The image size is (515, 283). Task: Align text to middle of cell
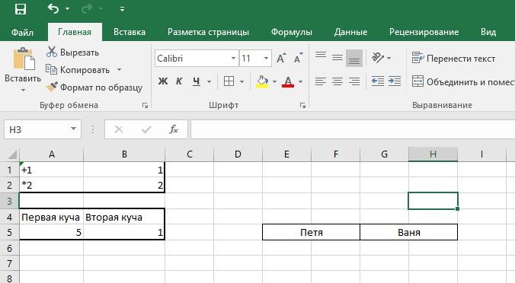click(337, 58)
